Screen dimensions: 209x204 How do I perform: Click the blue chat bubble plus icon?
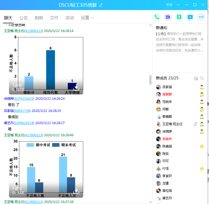[x=190, y=17]
